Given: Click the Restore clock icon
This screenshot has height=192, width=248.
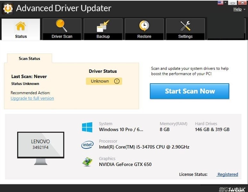Looking at the screenshot, I should click(144, 26).
